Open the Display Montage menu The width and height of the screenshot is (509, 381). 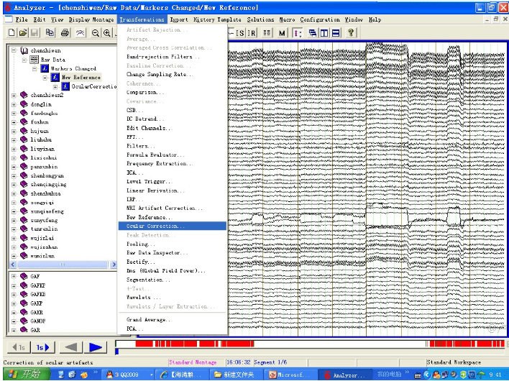coord(91,19)
